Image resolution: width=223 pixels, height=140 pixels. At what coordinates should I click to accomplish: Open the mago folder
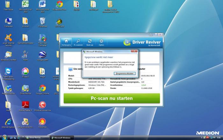42,73
